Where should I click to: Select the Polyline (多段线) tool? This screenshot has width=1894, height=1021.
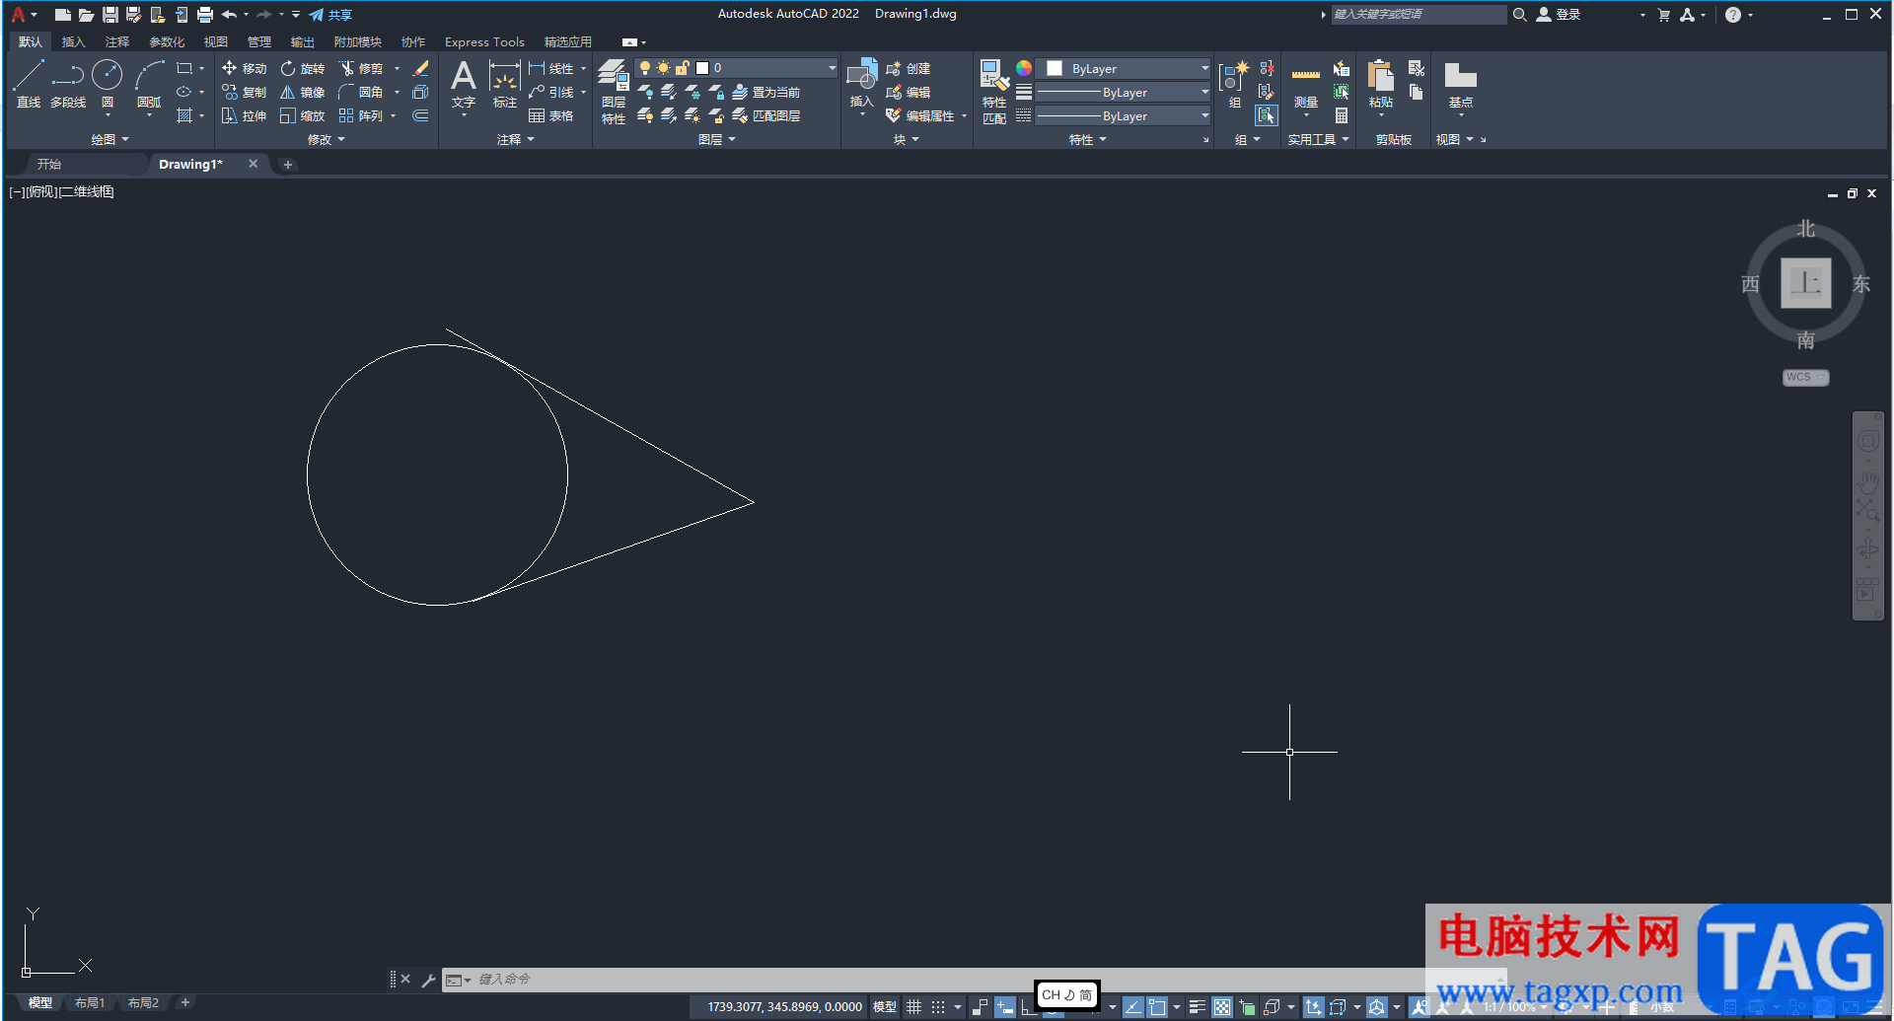coord(68,82)
